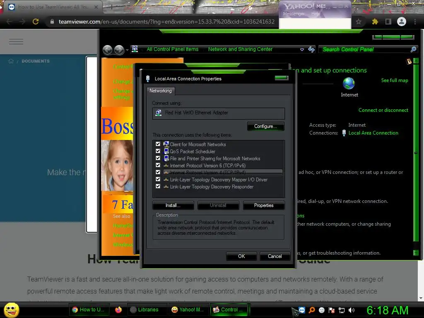
Task: Click the Control Panel address bar icon
Action: [x=135, y=49]
